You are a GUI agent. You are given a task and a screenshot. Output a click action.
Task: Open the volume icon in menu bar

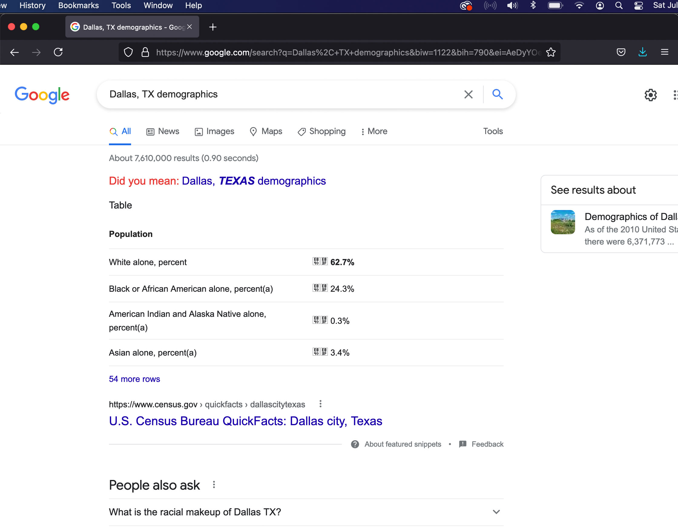(512, 6)
